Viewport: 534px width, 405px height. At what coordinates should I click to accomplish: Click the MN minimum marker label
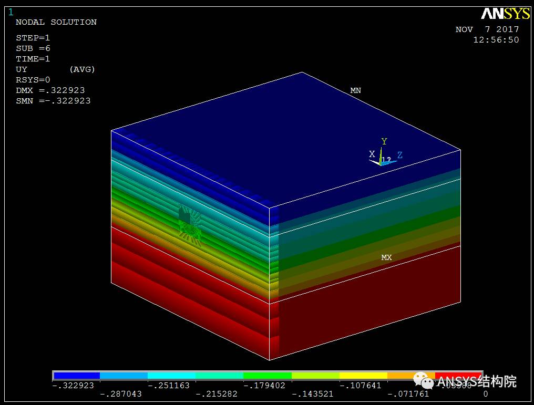[355, 90]
